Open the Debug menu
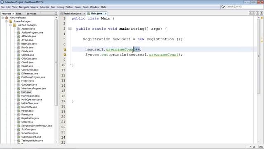 pos(60,7)
